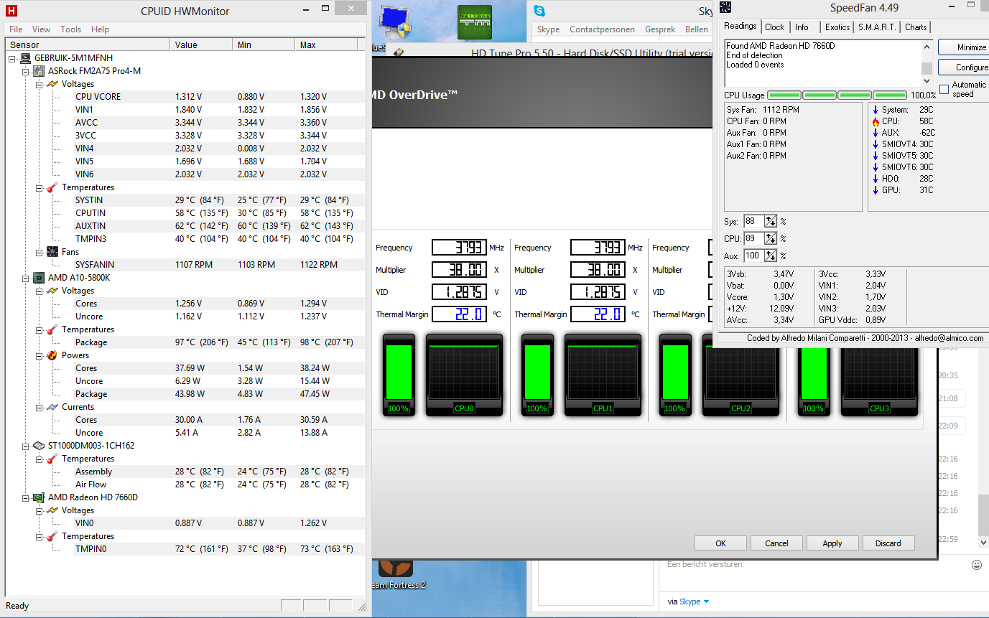Screen dimensions: 989x618
Task: Collapse the ASRock FM2A75 Pro4-M tree node
Action: pyautogui.click(x=27, y=71)
